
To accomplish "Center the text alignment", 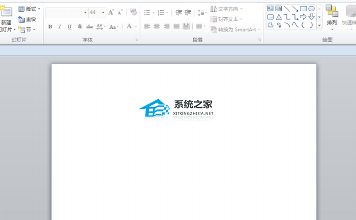I will 157,26.
